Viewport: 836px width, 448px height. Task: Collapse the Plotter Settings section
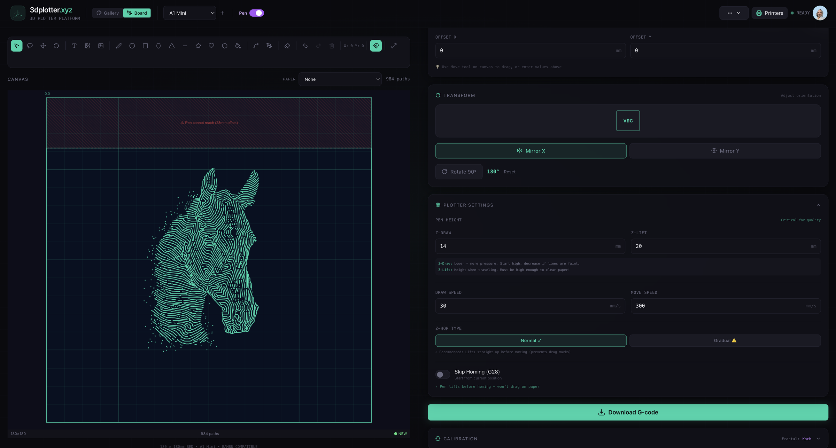click(x=818, y=205)
